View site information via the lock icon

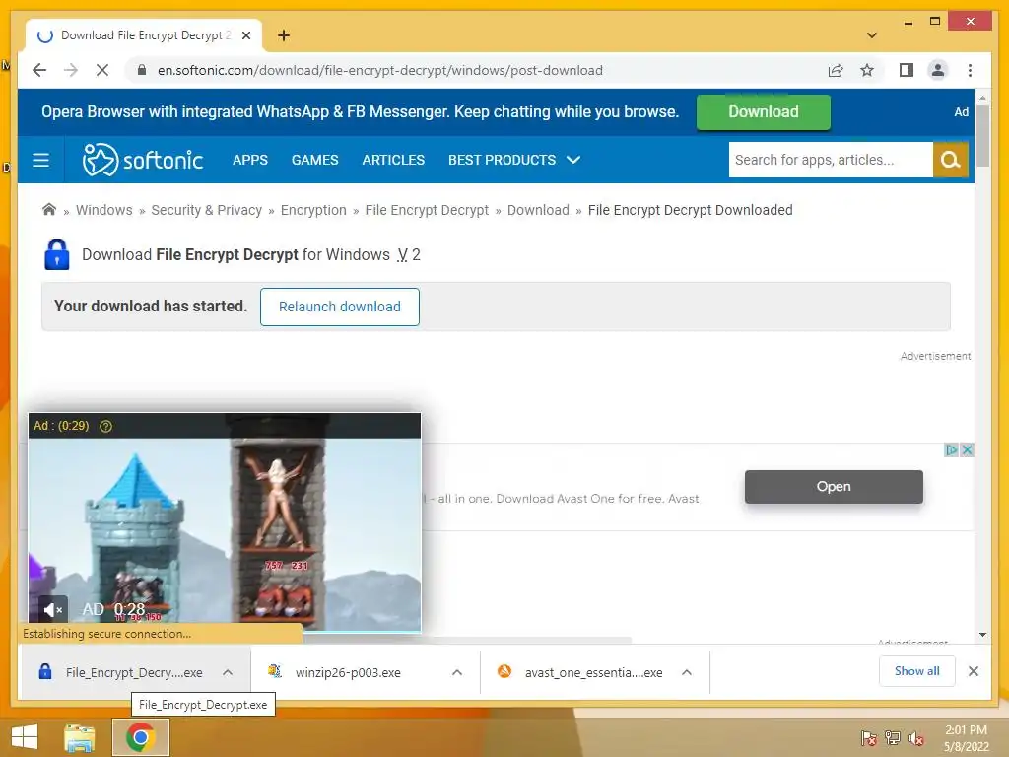click(x=142, y=70)
